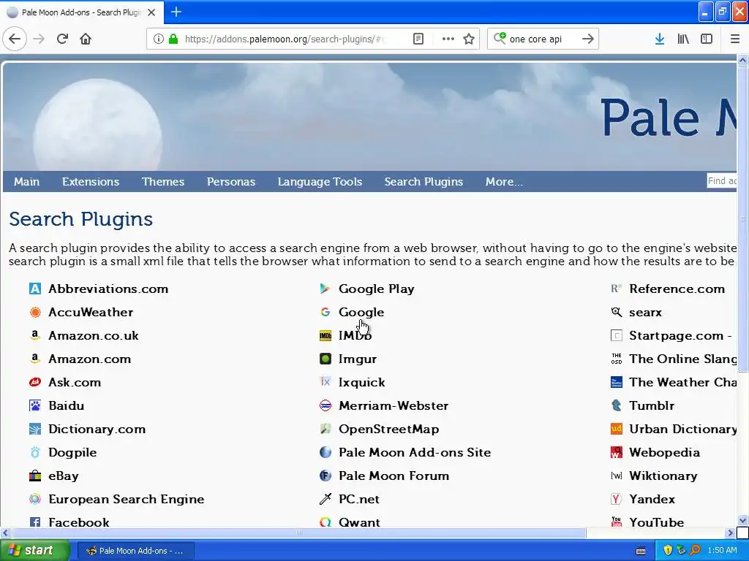The width and height of the screenshot is (749, 561).
Task: Open the downloads panel
Action: pos(660,39)
